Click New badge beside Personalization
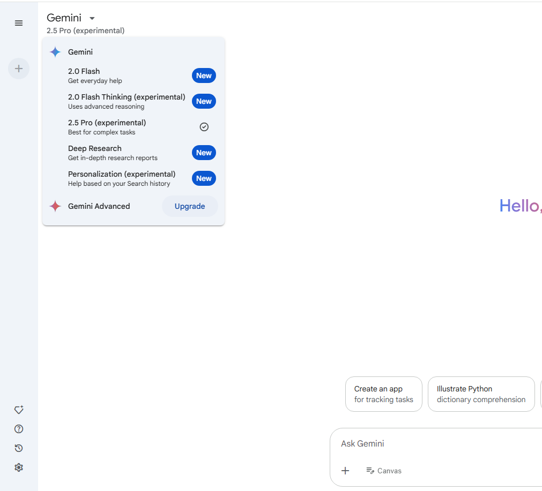Image resolution: width=542 pixels, height=491 pixels. click(204, 178)
